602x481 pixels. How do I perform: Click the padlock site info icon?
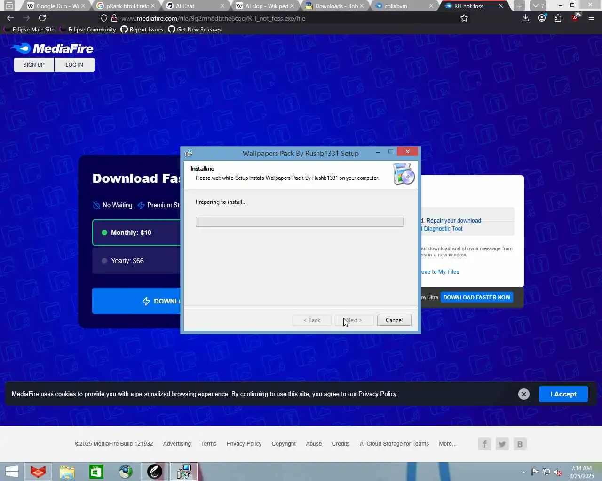pyautogui.click(x=114, y=18)
